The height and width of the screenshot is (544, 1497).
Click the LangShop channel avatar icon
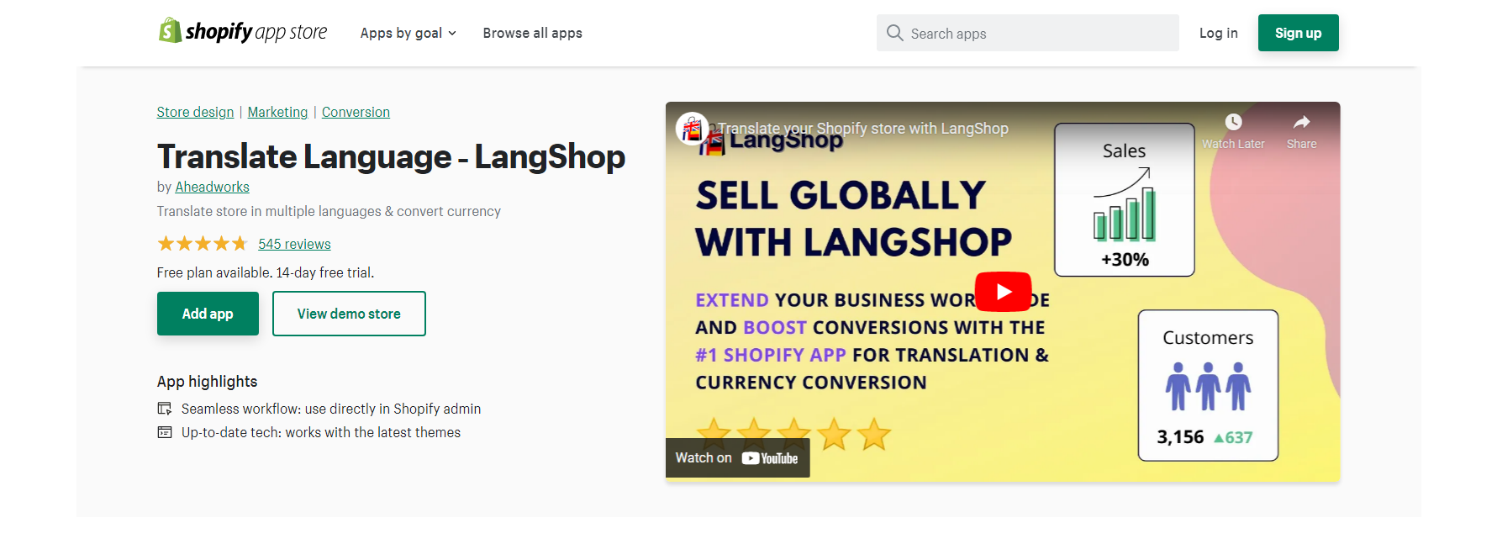click(x=693, y=129)
